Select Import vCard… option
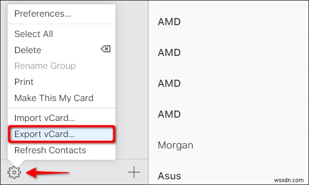The width and height of the screenshot is (309, 185). tap(61, 118)
